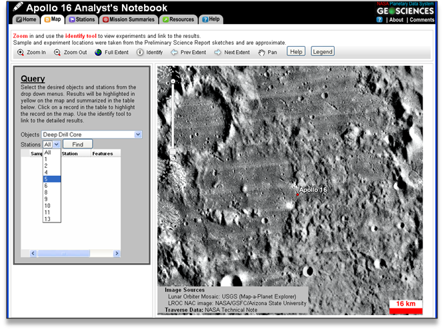Click the results table horizontal scrollbar thumb

[64, 254]
